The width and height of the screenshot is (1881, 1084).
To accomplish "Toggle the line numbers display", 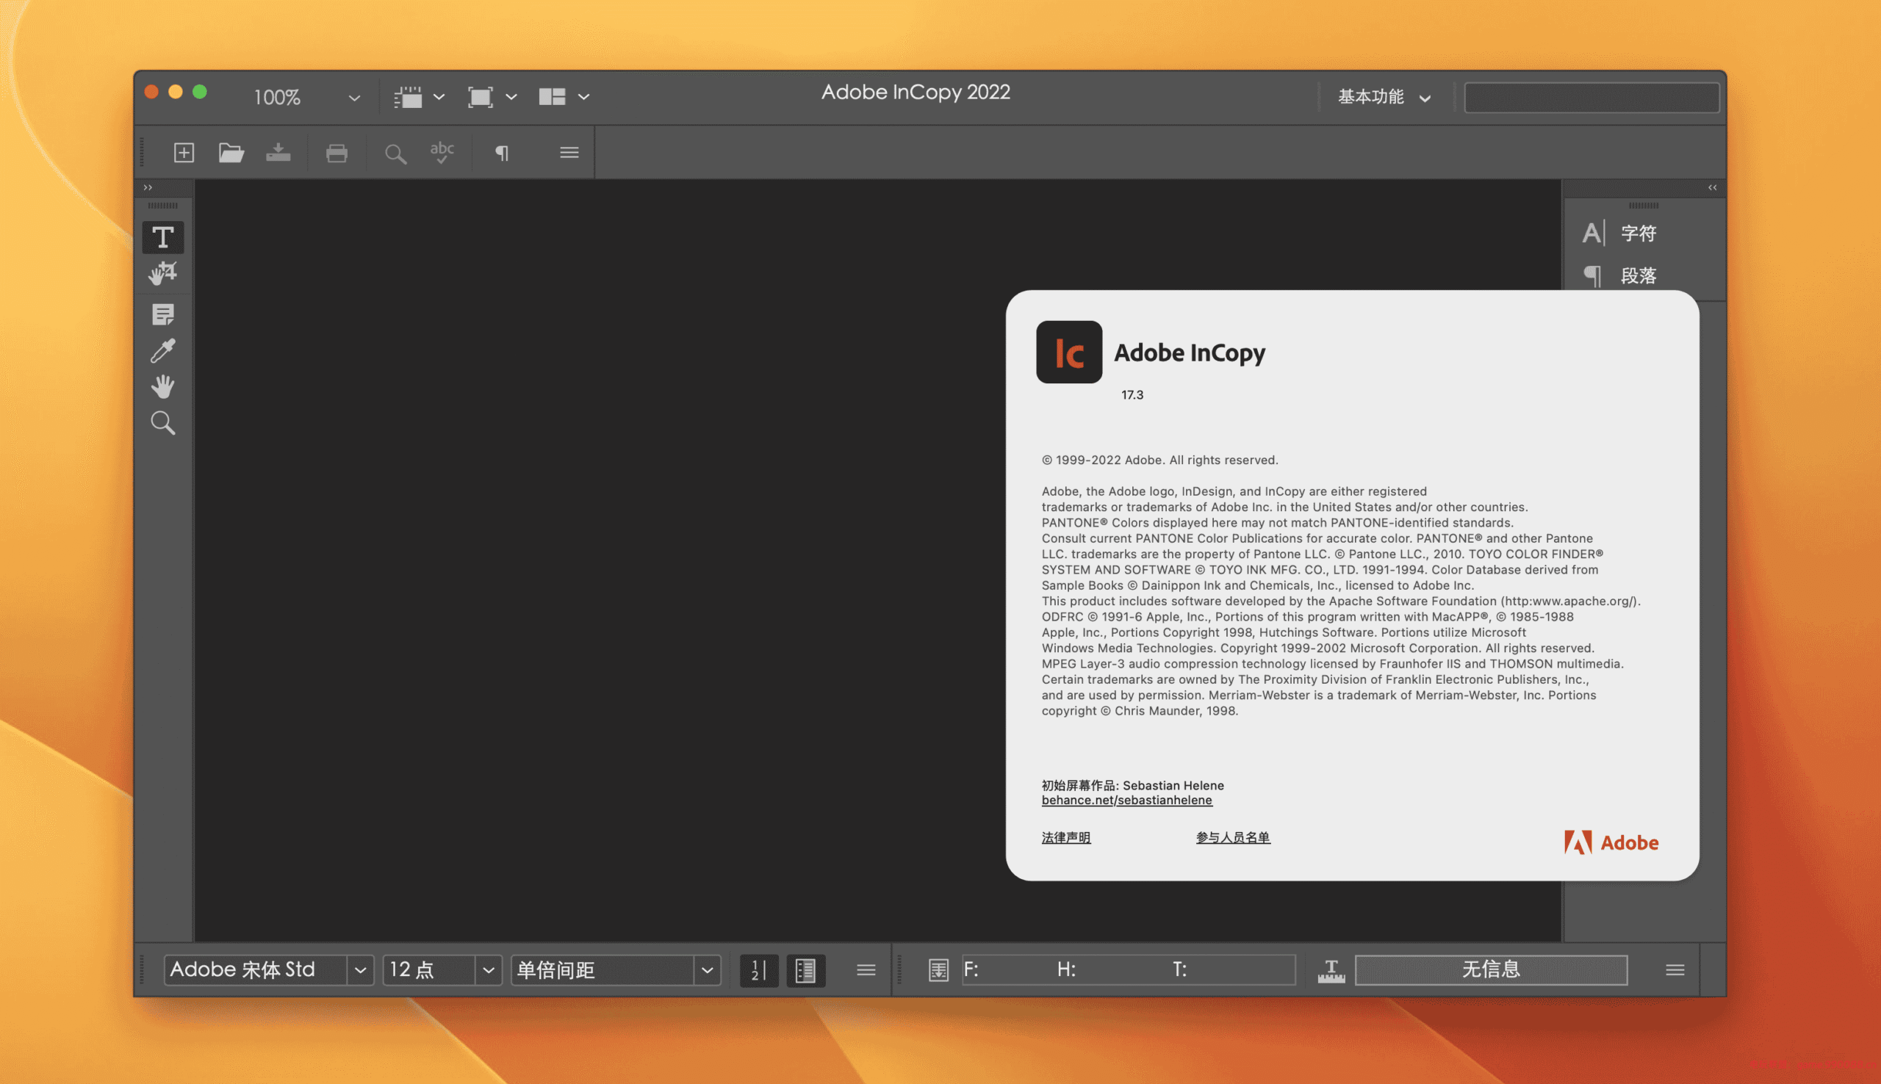I will click(x=758, y=969).
